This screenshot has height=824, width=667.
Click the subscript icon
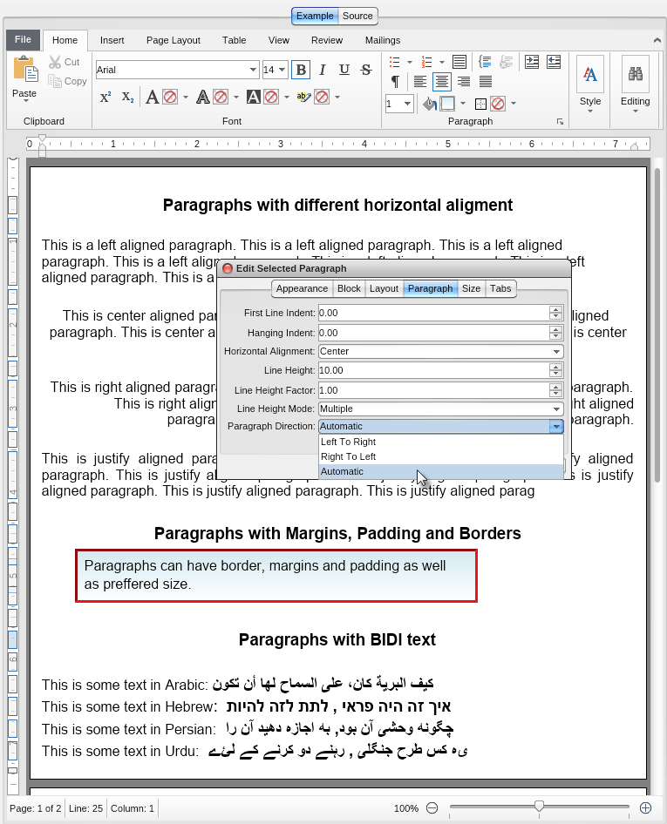click(127, 97)
